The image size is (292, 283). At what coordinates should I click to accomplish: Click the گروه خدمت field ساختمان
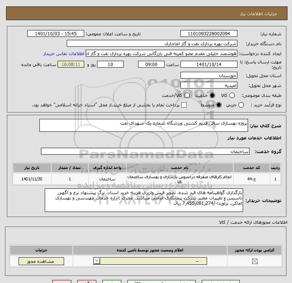tap(145, 151)
